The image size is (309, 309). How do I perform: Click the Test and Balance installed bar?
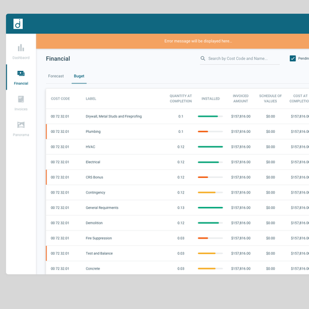point(210,253)
